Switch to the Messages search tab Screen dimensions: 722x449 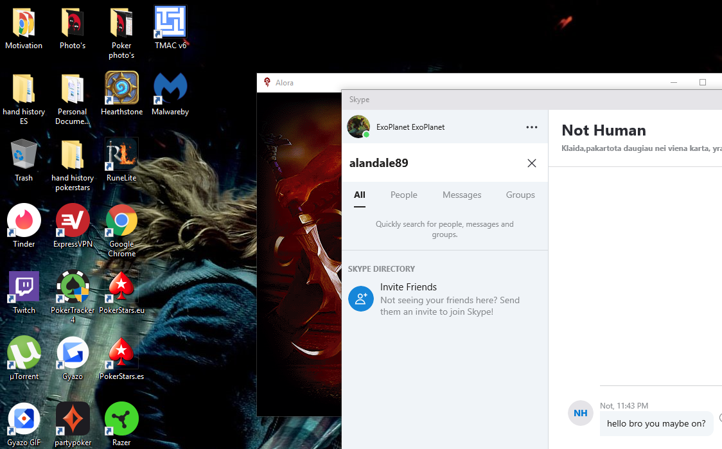coord(462,195)
